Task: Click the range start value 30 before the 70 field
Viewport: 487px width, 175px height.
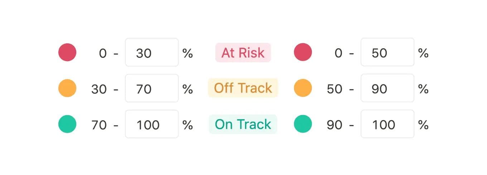Action: click(99, 89)
